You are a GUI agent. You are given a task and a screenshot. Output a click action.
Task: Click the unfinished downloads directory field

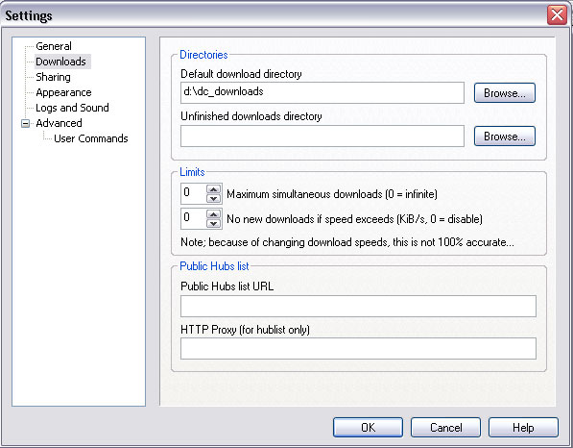click(x=322, y=136)
